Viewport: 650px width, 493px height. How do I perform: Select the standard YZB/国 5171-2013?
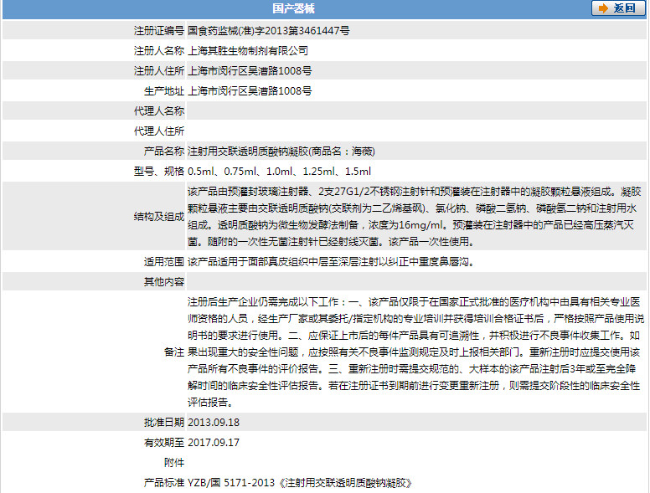tap(231, 483)
